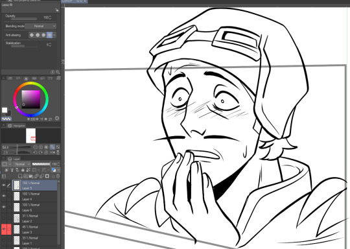This screenshot has width=350, height=249.
Task: Click the Opacity value stepper arrows
Action: click(x=50, y=18)
